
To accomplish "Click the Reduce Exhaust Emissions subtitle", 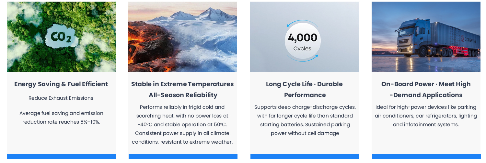I will pos(61,98).
